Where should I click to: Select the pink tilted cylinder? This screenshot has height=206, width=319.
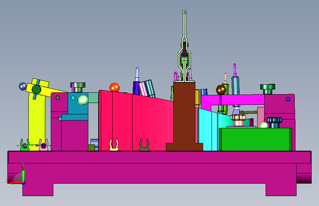click(x=143, y=89)
